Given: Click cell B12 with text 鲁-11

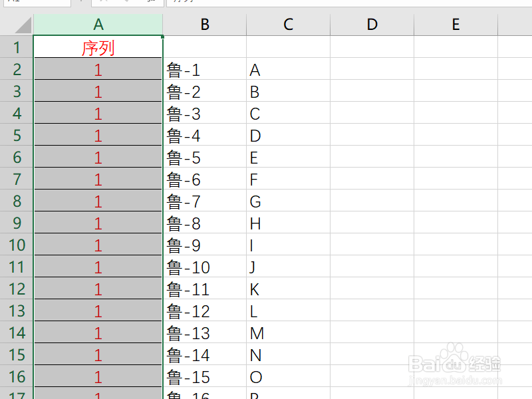Looking at the screenshot, I should [205, 289].
